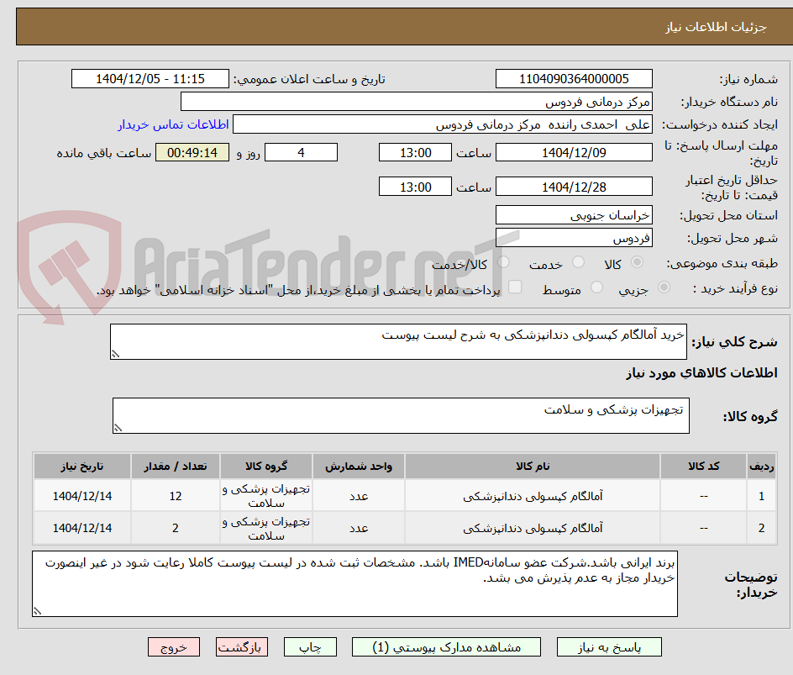Toggle the اسناد خزانه اسلامی payment checkbox
This screenshot has width=793, height=675.
[x=515, y=287]
